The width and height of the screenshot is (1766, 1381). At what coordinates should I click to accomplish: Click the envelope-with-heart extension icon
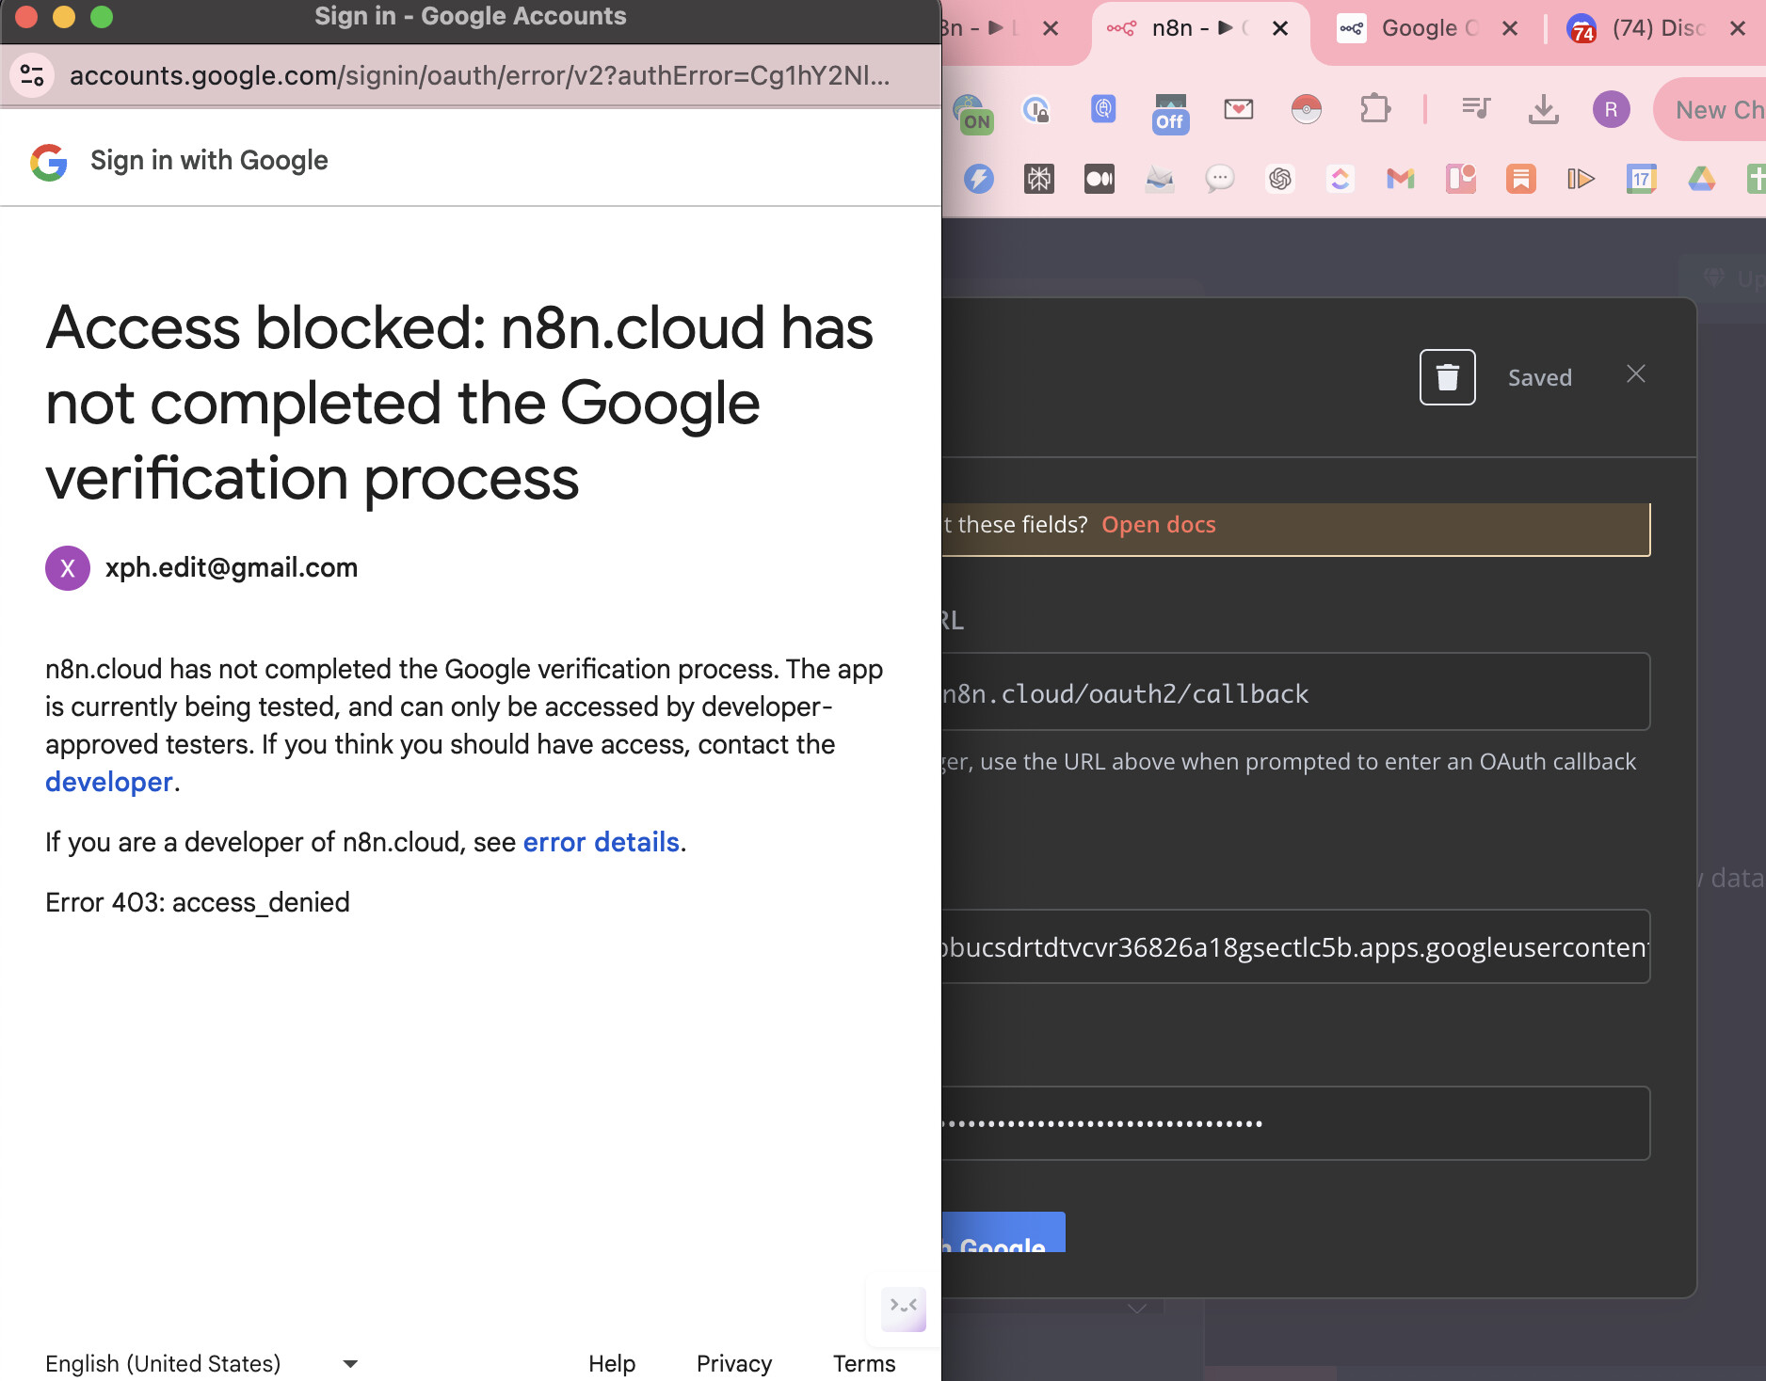[1239, 109]
